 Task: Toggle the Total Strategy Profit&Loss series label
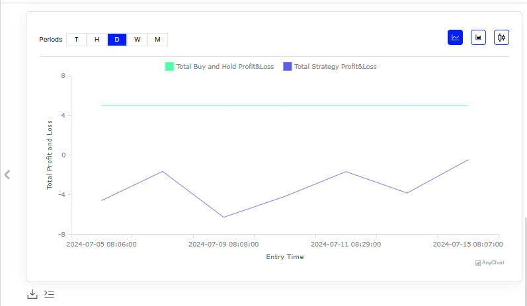point(335,67)
